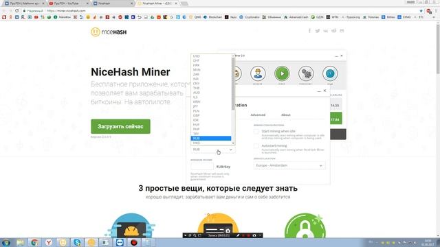The width and height of the screenshot is (440, 247).
Task: Open the YouTube bookmark icon in bookmarks bar
Action: (x=36, y=17)
